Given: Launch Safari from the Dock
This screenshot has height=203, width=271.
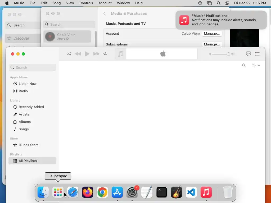Looking at the screenshot, I should click(73, 192).
